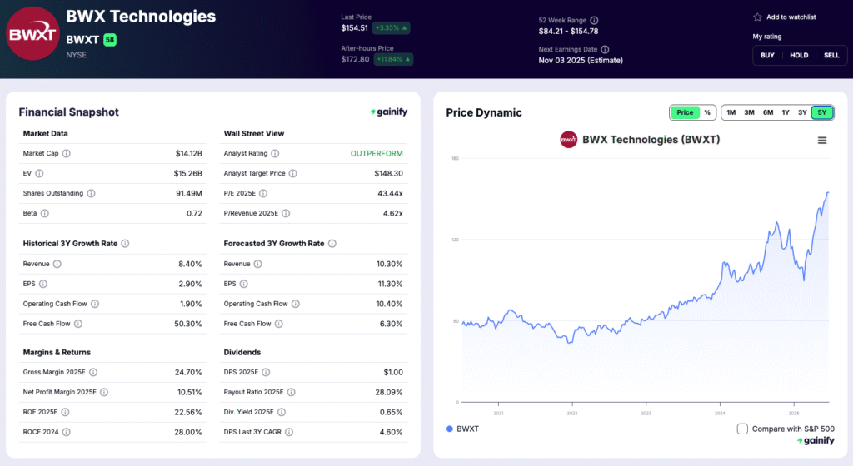
Task: Select the 5Y time range
Action: (822, 112)
